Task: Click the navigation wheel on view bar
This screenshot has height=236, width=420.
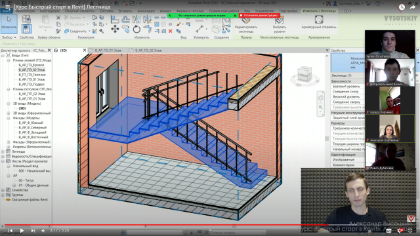Action: pyautogui.click(x=321, y=98)
